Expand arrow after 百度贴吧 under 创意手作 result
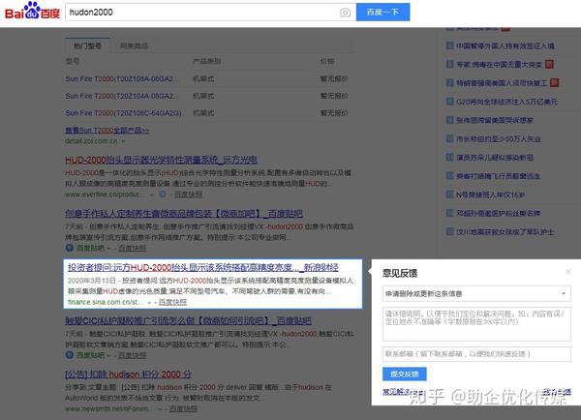 pos(108,248)
